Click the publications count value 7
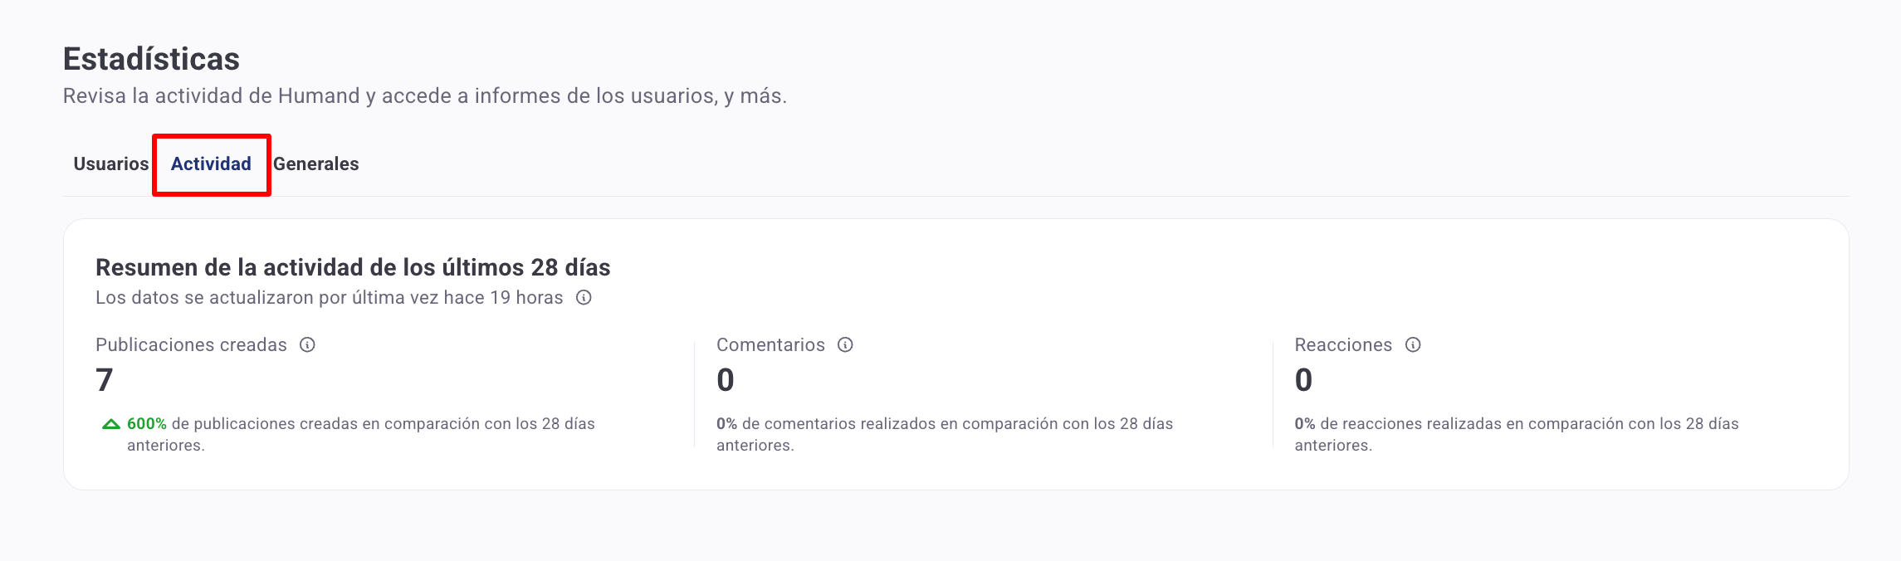 click(105, 380)
